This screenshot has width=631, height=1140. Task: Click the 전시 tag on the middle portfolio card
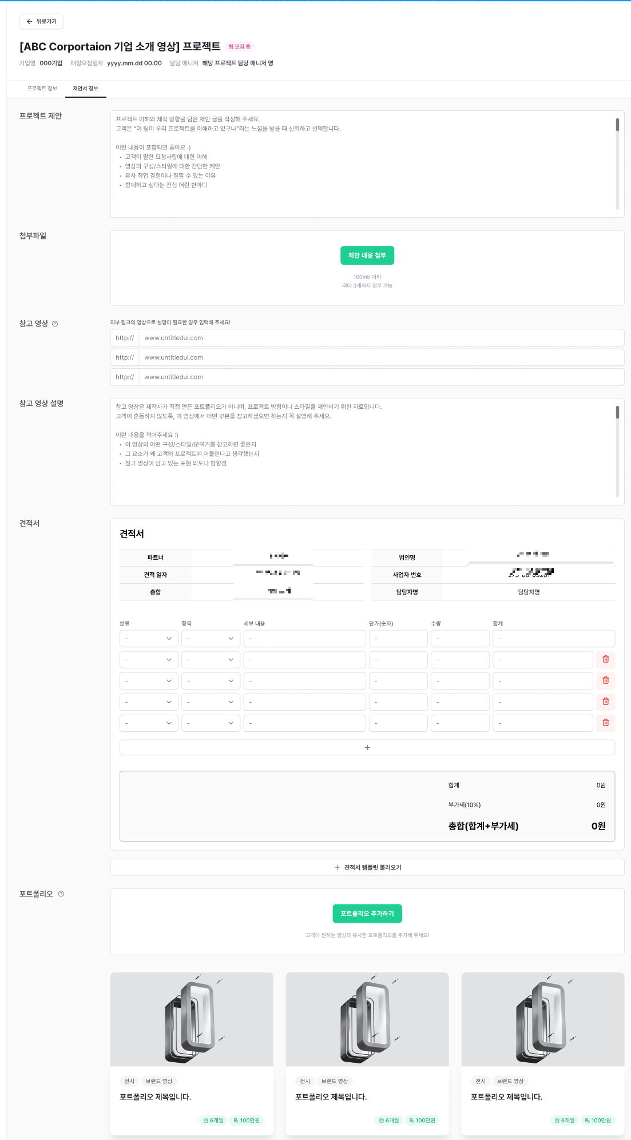point(305,1081)
